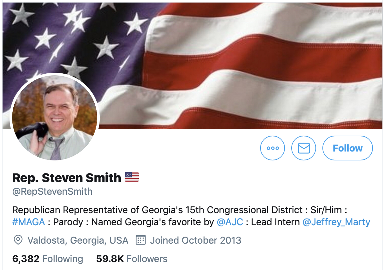Image resolution: width=385 pixels, height=270 pixels.
Task: Click the calendar joined-date icon
Action: (x=140, y=240)
